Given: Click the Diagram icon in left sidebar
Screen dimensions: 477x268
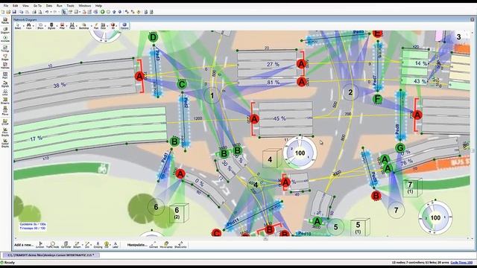Looking at the screenshot, I should [x=5, y=30].
